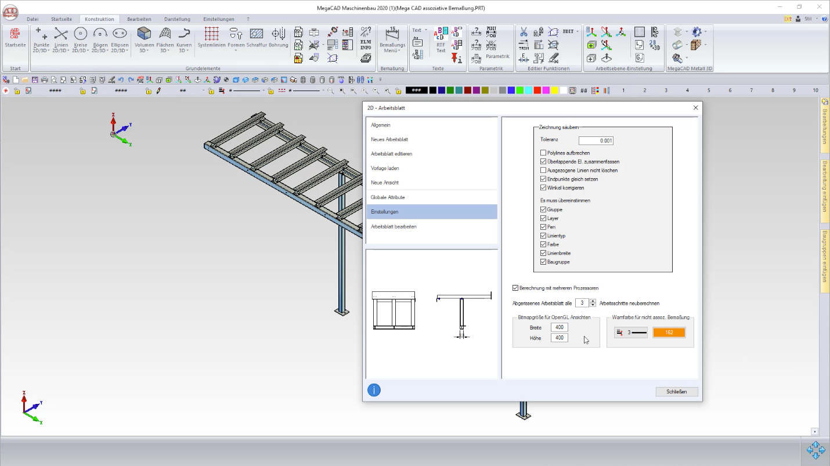Click the Bohrung drill tool
830x466 pixels.
pyautogui.click(x=278, y=38)
